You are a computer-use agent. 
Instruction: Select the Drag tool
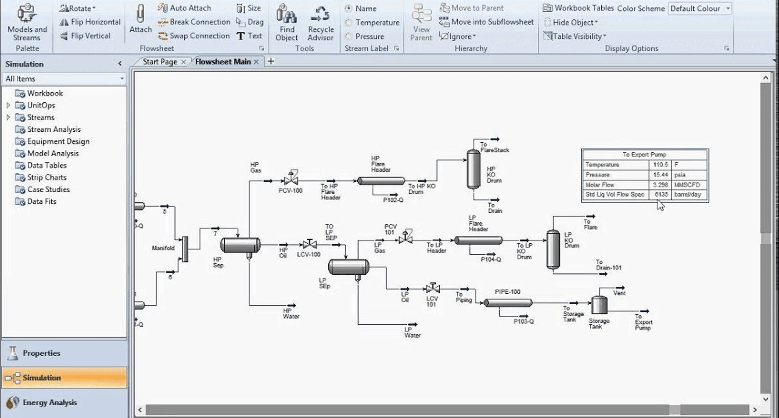[250, 22]
